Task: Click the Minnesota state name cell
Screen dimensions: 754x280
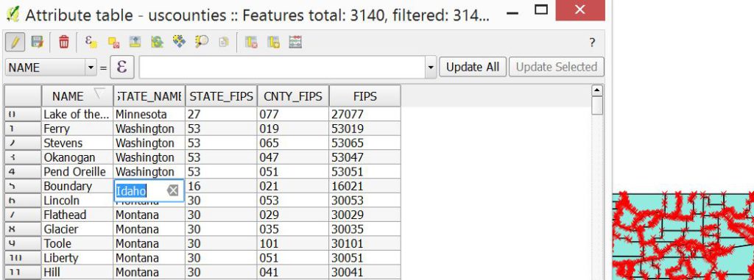Action: coord(149,114)
